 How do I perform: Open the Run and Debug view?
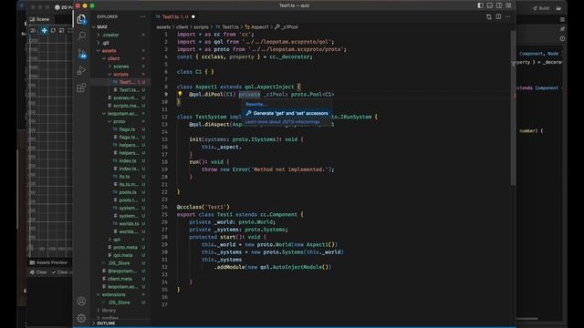tap(81, 70)
